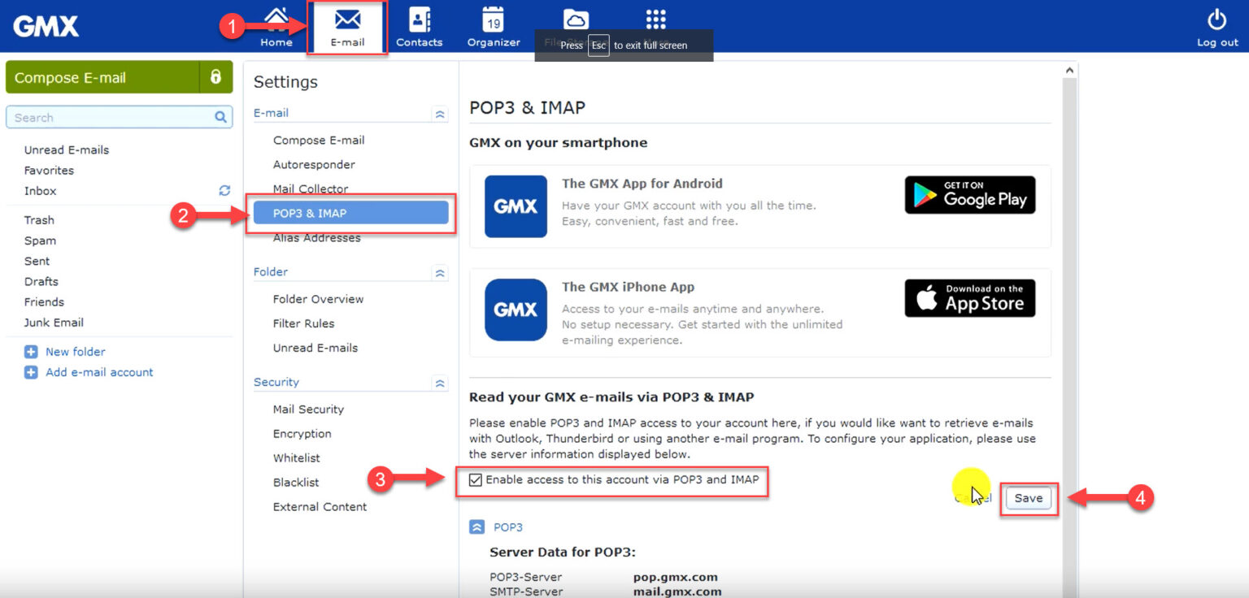Viewport: 1249px width, 598px height.
Task: Collapse the POP3 server data section
Action: pos(477,526)
